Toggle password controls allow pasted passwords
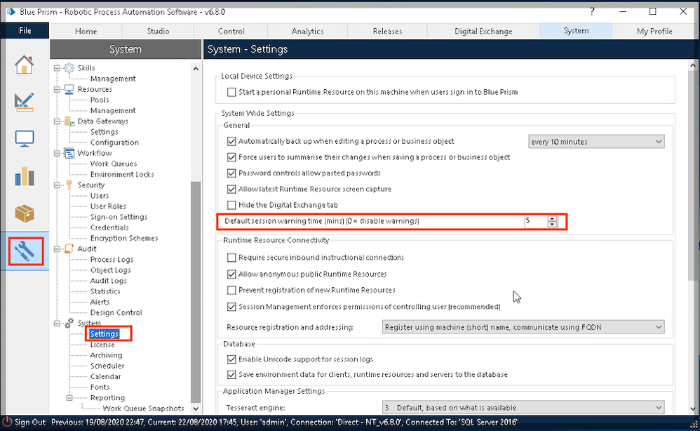Image resolution: width=700 pixels, height=431 pixels. [x=231, y=173]
